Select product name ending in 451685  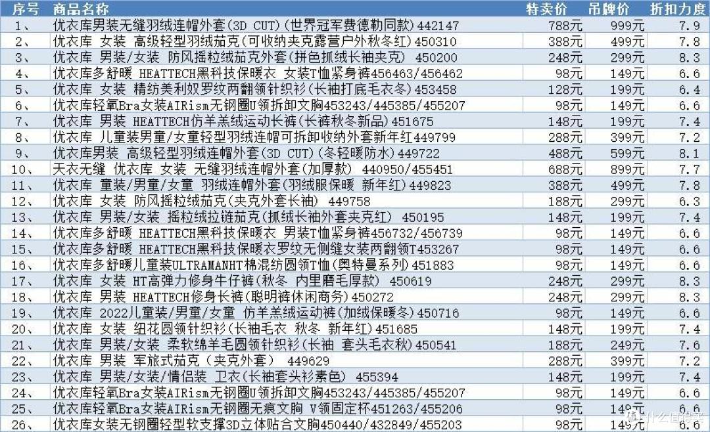[235, 329]
